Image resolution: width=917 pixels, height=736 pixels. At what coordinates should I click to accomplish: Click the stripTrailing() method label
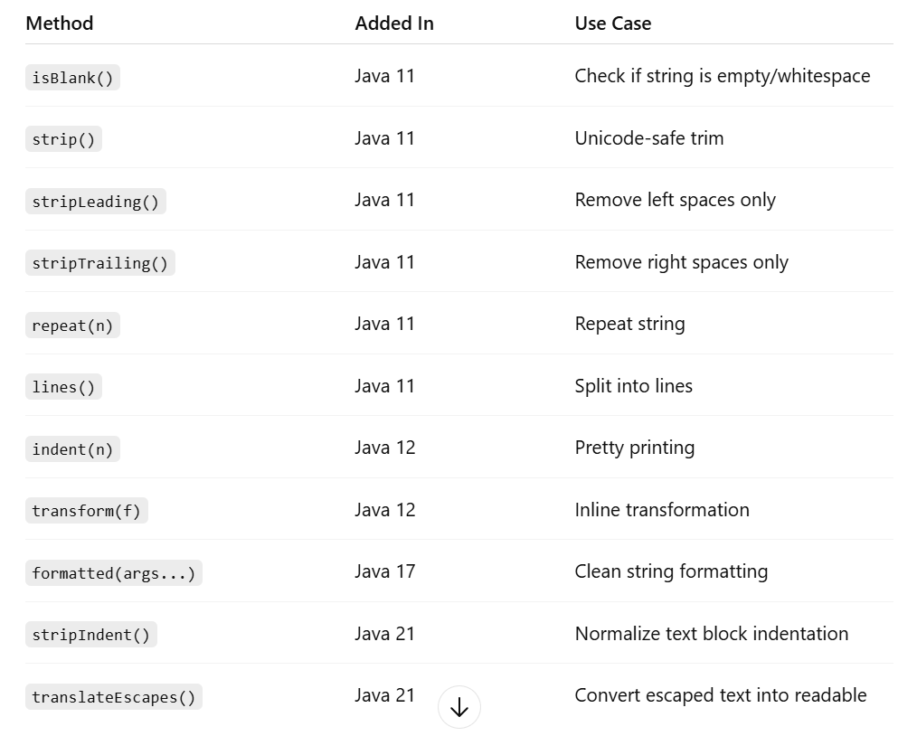[100, 263]
